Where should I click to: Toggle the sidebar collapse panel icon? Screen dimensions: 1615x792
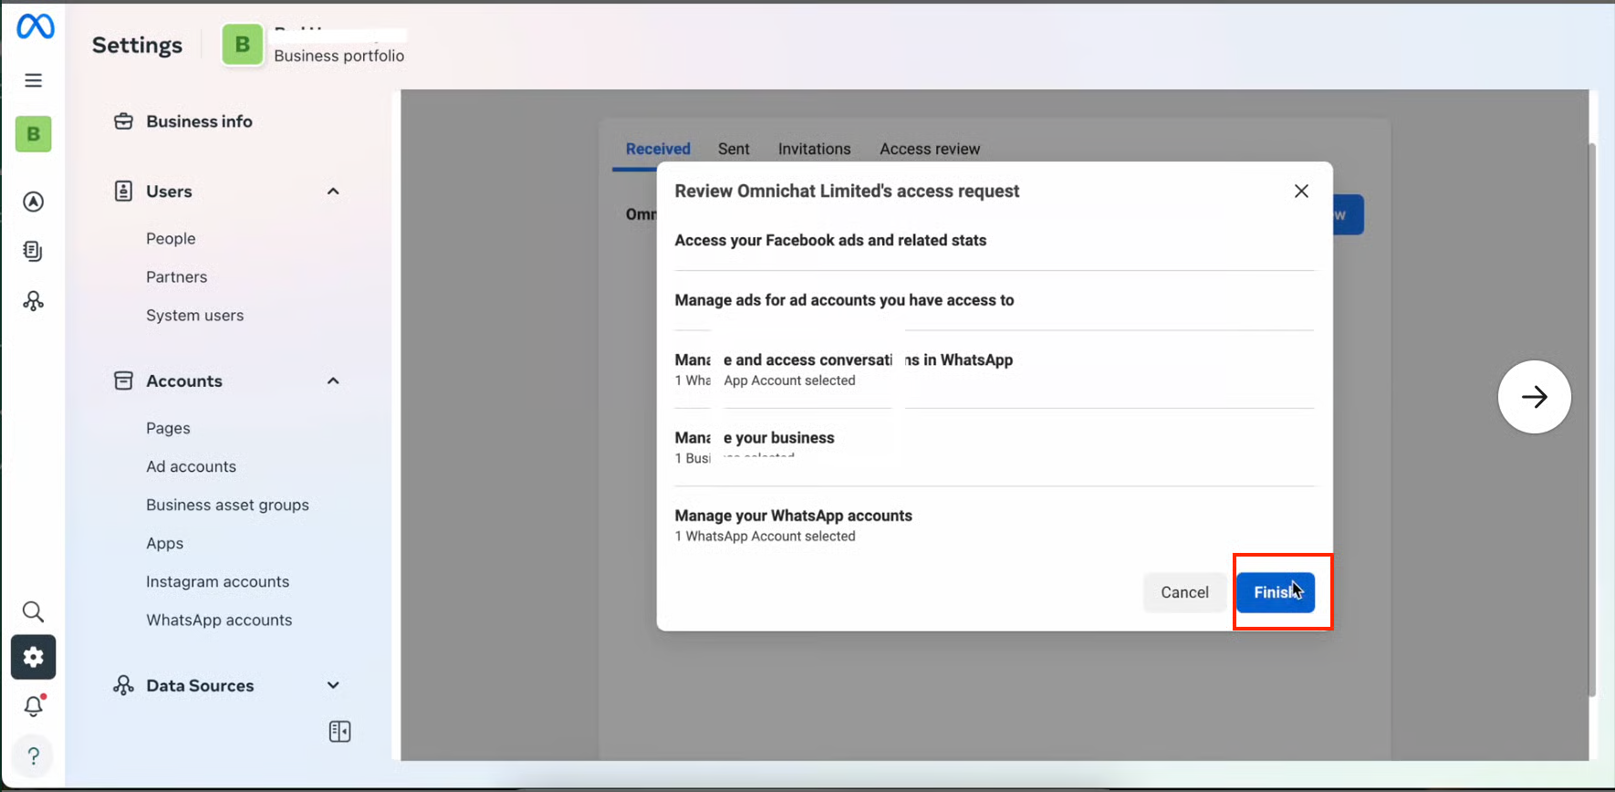(x=339, y=732)
